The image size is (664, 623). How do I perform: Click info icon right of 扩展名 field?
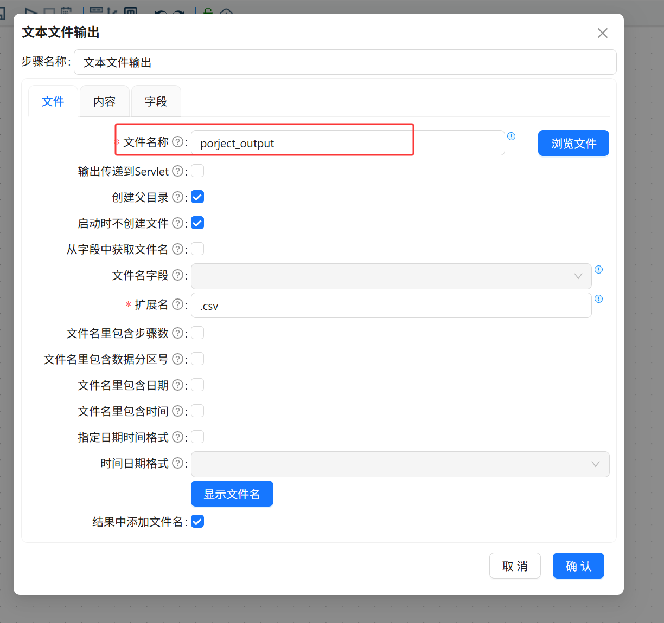[x=598, y=298]
